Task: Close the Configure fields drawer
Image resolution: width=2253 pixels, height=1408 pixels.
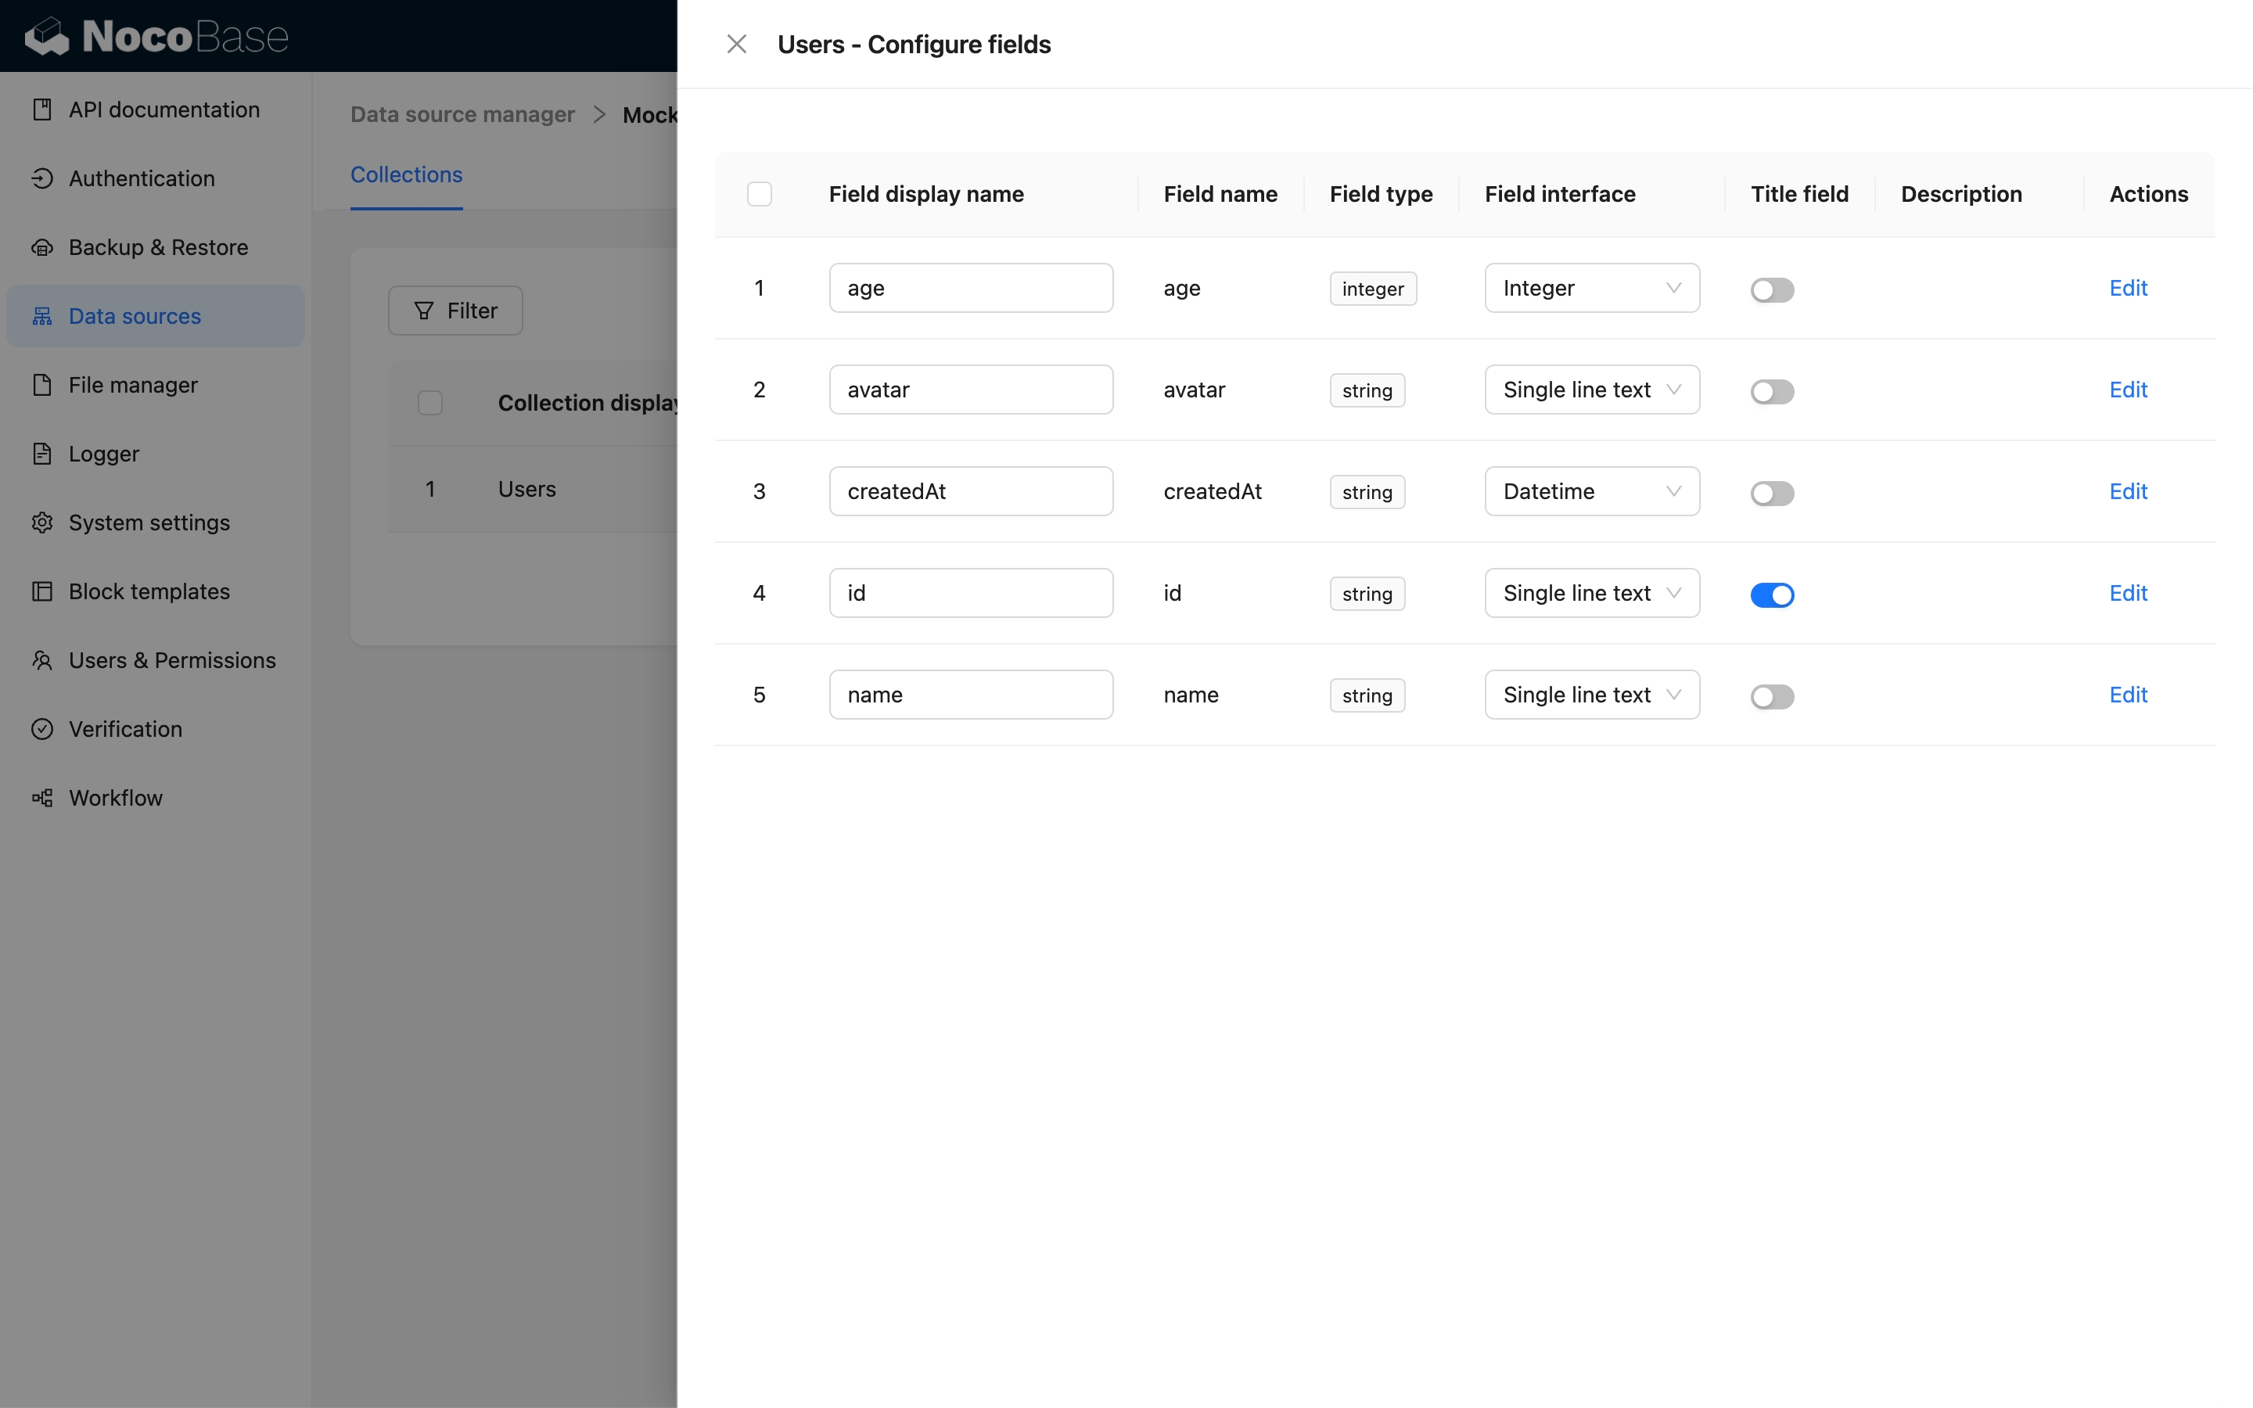Action: click(736, 45)
